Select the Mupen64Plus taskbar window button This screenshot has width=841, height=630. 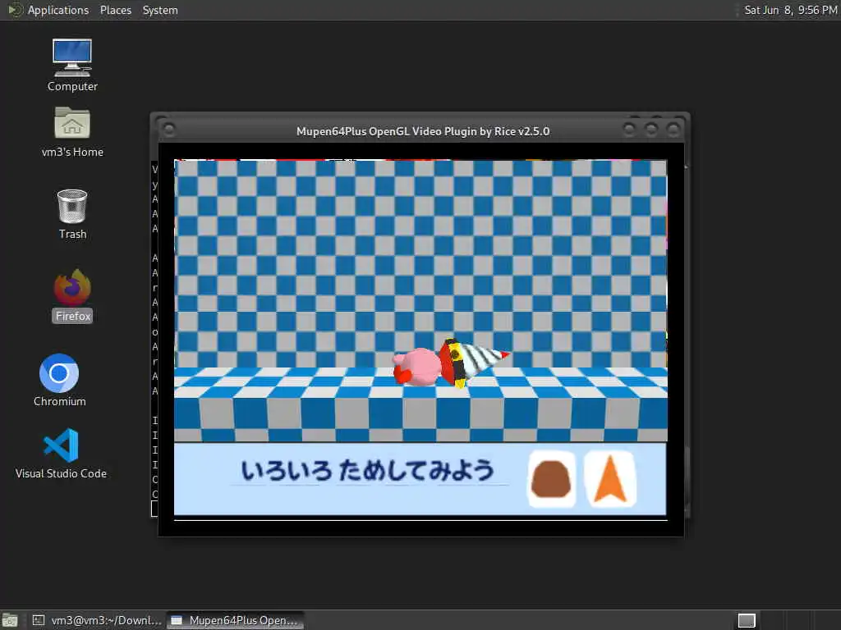(x=236, y=620)
